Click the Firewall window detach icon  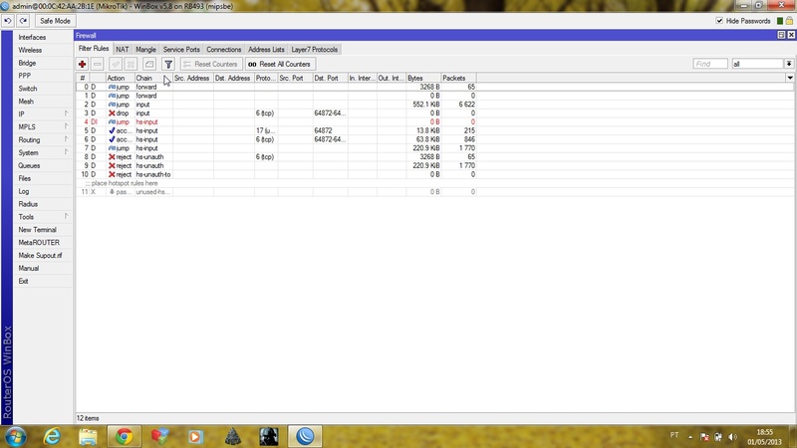point(781,35)
